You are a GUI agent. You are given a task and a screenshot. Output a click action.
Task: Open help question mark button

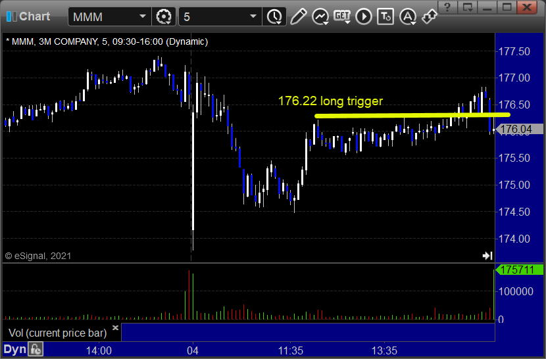(x=447, y=7)
